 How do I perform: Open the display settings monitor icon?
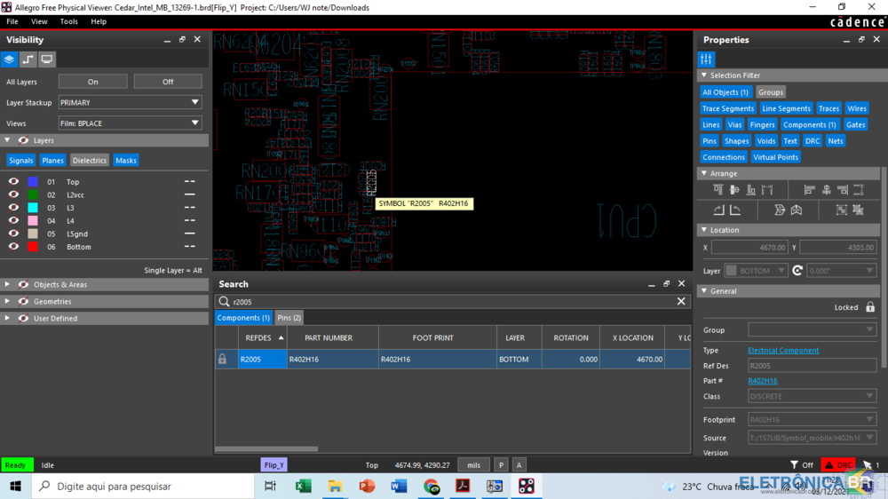(x=47, y=59)
